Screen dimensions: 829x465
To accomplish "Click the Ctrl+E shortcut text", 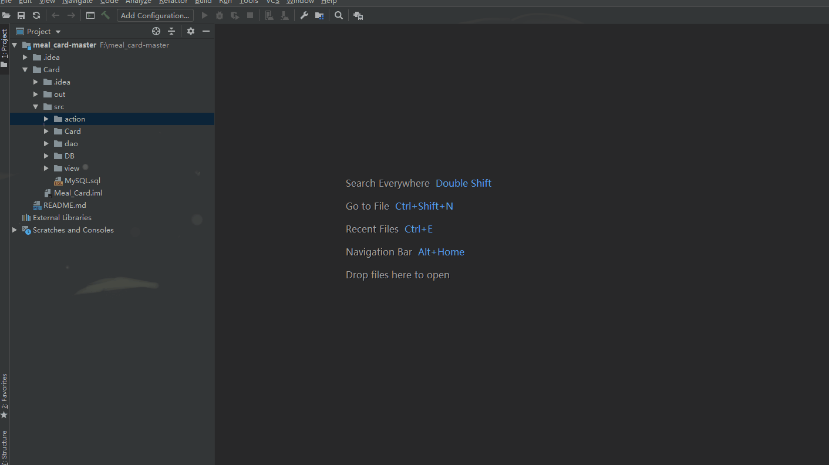I will pos(419,229).
